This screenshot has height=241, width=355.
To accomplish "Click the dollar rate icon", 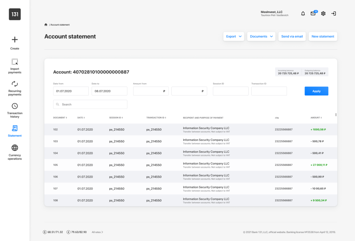I will (x=45, y=232).
